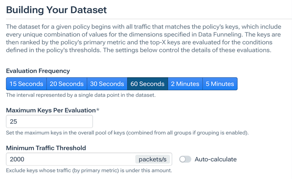Select the 15 Seconds evaluation frequency
Viewport: 292px width, 179px height.
coord(27,84)
